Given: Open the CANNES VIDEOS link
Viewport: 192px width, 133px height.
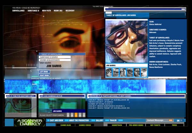Looking at the screenshot, I should pos(85,125).
